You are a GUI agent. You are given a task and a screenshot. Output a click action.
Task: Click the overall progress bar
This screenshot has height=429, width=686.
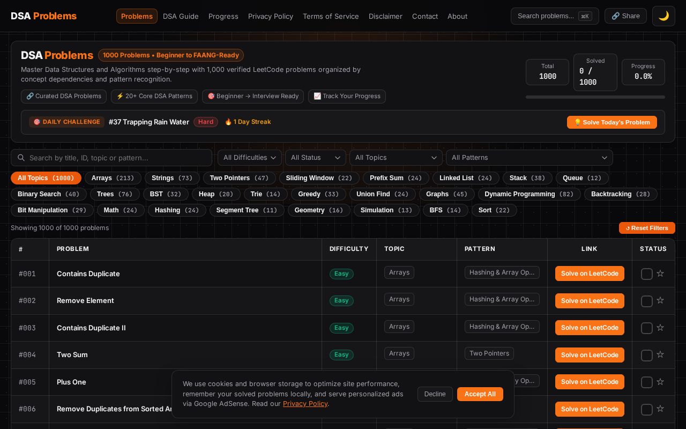595,97
